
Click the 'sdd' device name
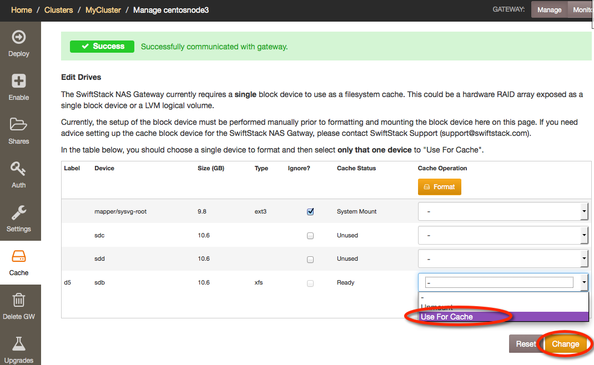click(99, 258)
